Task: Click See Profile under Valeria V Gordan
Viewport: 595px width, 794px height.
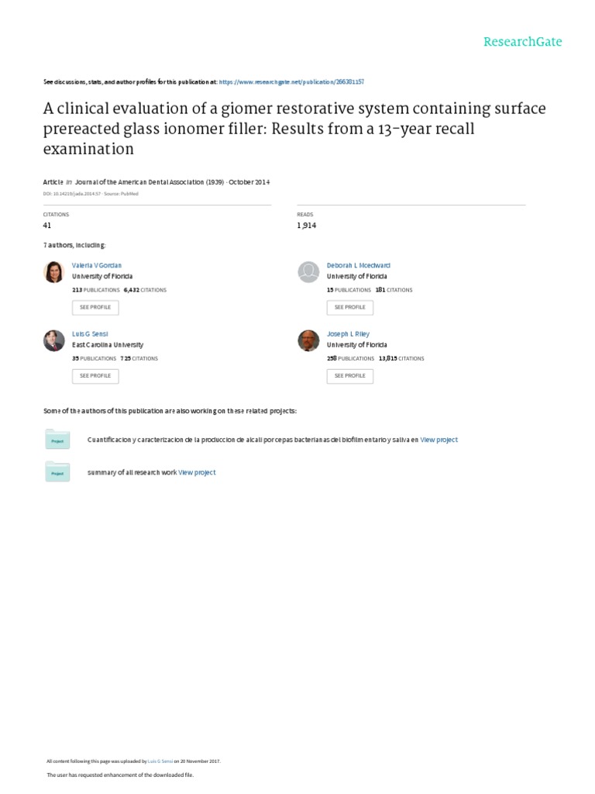Action: click(96, 307)
